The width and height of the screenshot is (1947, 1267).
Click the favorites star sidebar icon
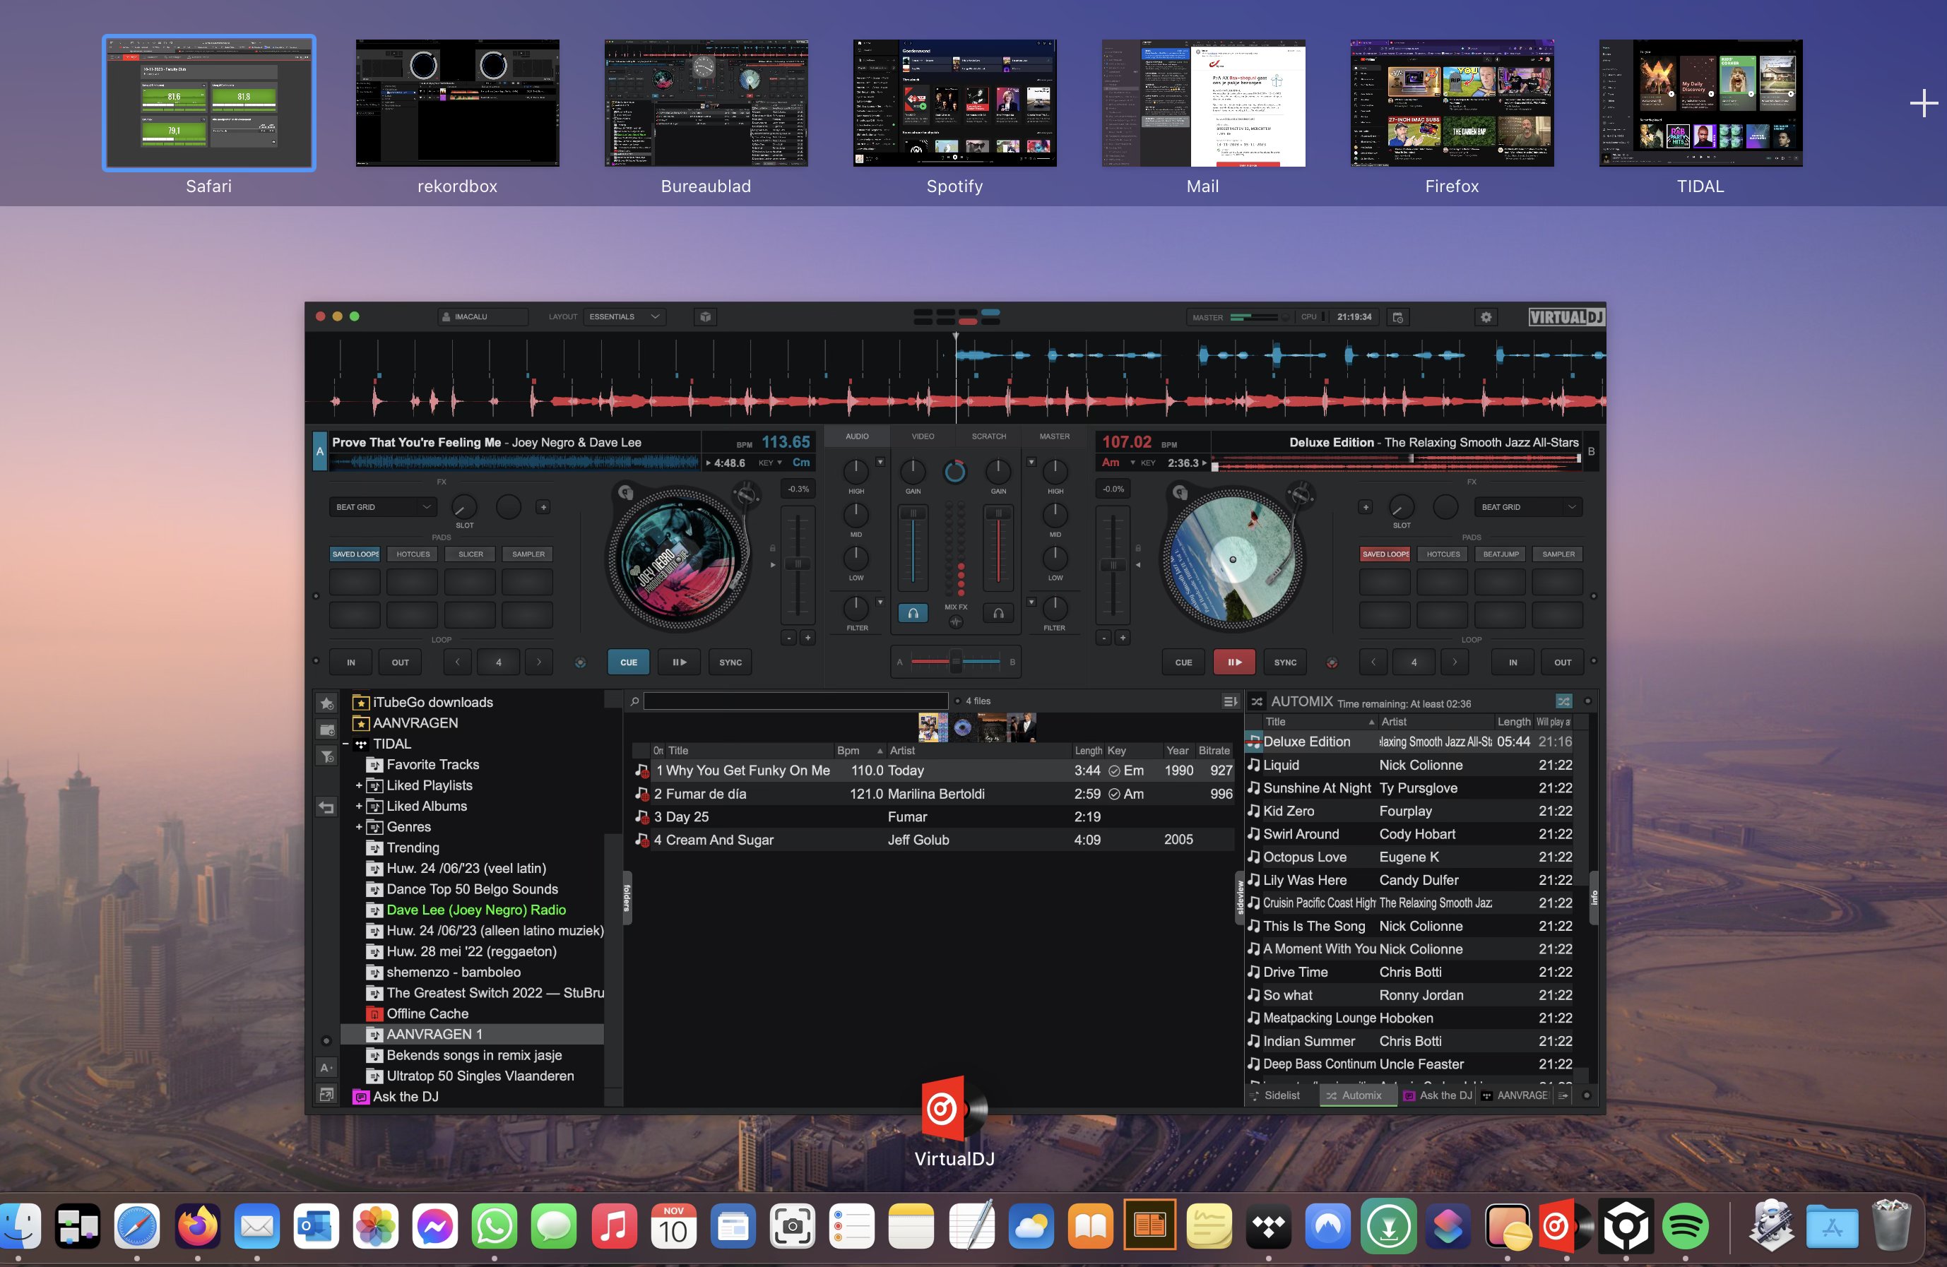pyautogui.click(x=326, y=703)
